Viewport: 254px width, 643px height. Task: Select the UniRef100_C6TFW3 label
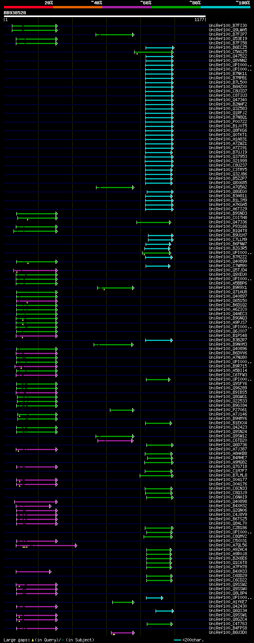pyautogui.click(x=228, y=375)
